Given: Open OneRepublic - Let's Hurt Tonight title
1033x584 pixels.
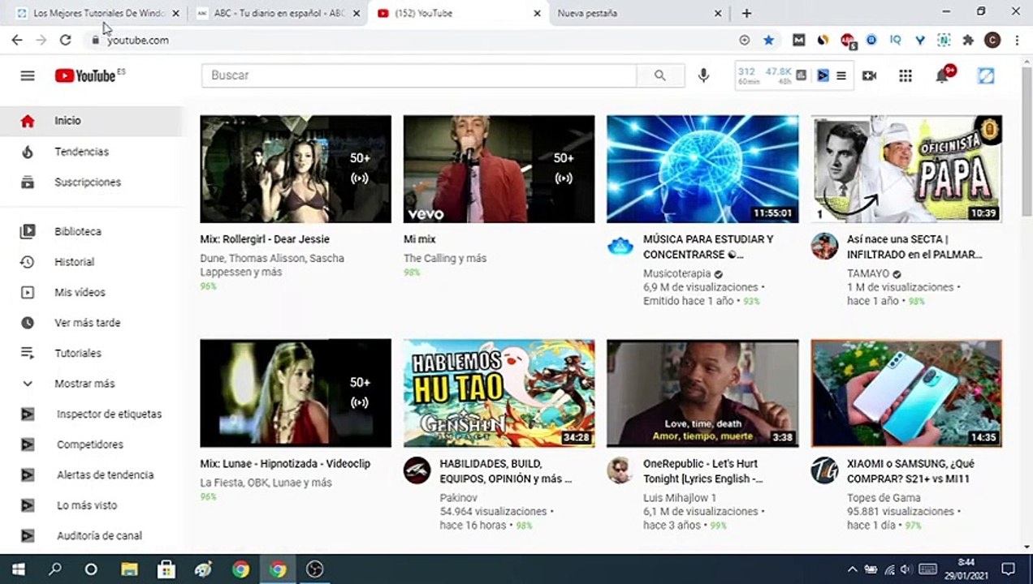Looking at the screenshot, I should pos(703,471).
